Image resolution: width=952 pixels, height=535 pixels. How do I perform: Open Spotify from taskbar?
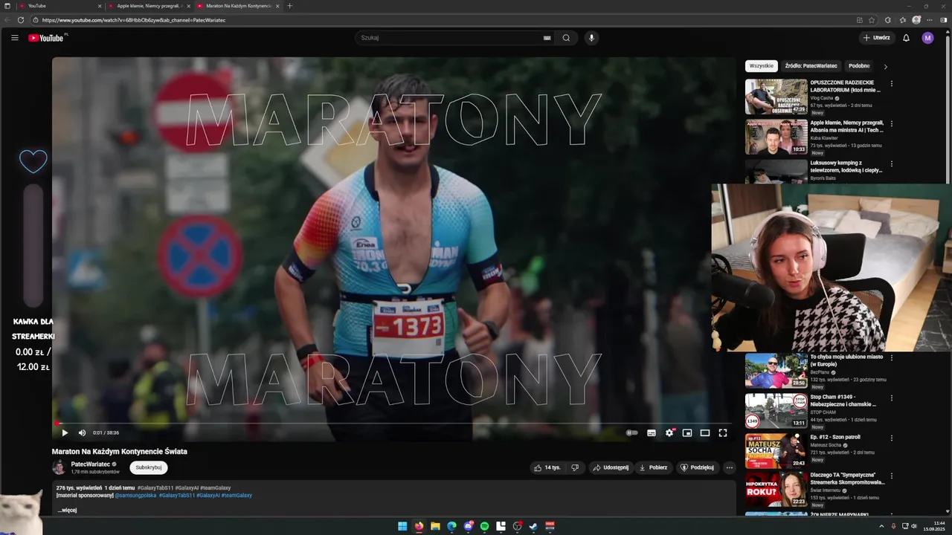pos(484,526)
